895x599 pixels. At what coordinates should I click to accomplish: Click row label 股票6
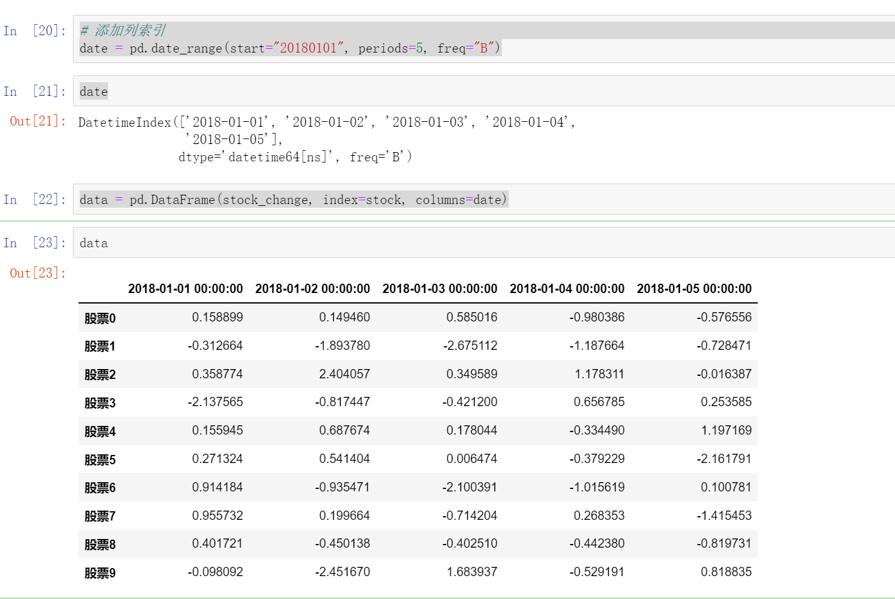click(100, 488)
